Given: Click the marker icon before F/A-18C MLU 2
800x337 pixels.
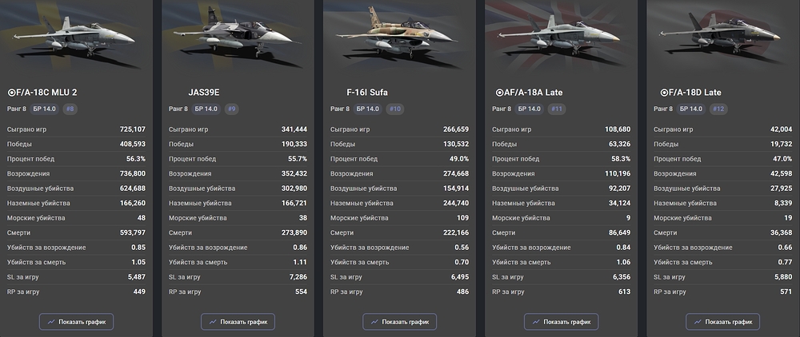Looking at the screenshot, I should point(12,92).
